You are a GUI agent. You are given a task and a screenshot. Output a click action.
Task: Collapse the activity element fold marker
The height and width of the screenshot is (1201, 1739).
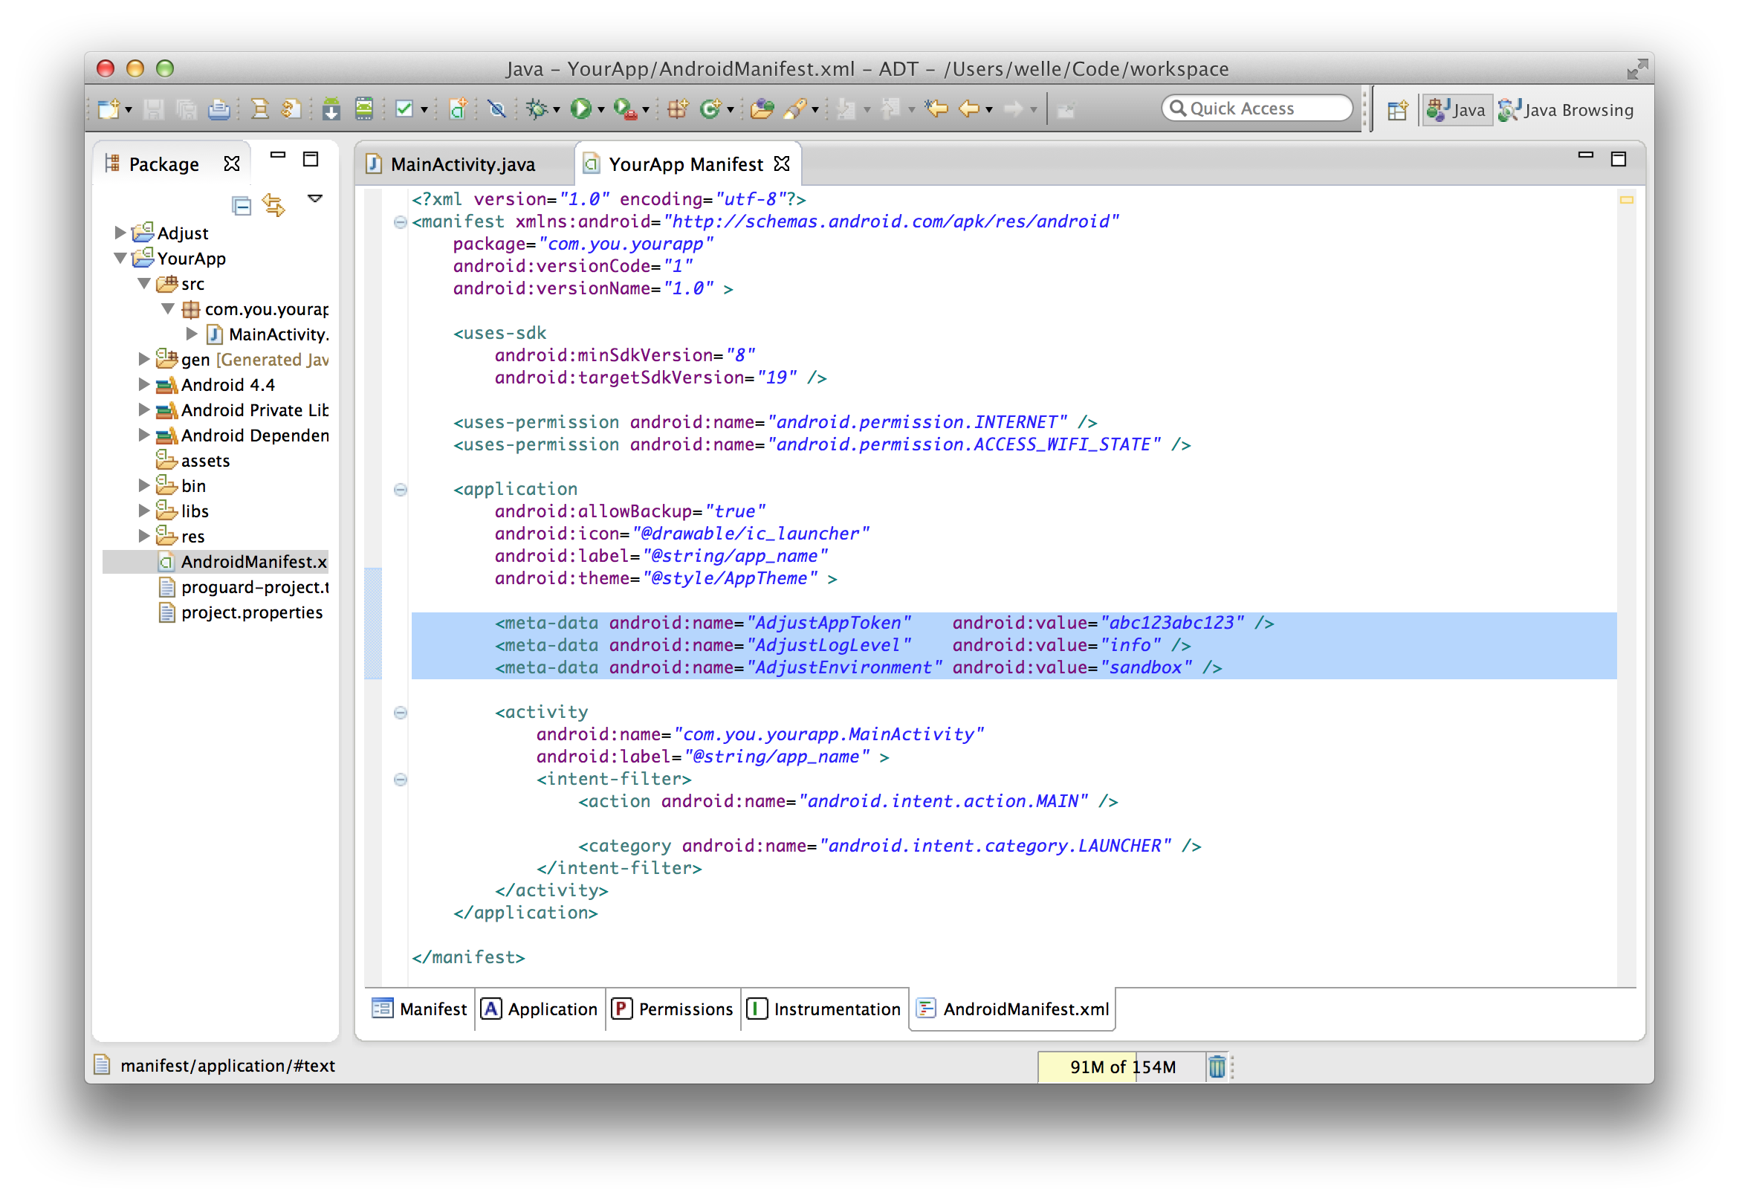[401, 713]
